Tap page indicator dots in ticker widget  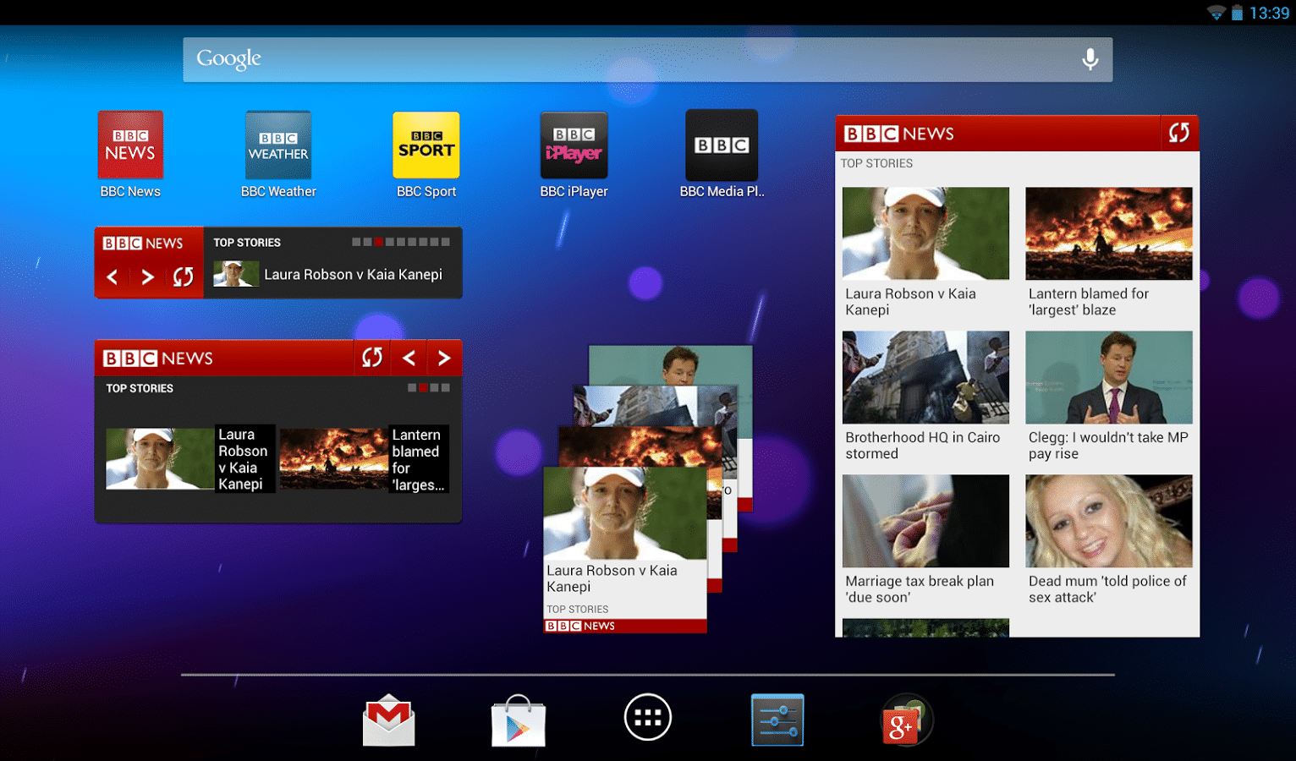point(401,242)
